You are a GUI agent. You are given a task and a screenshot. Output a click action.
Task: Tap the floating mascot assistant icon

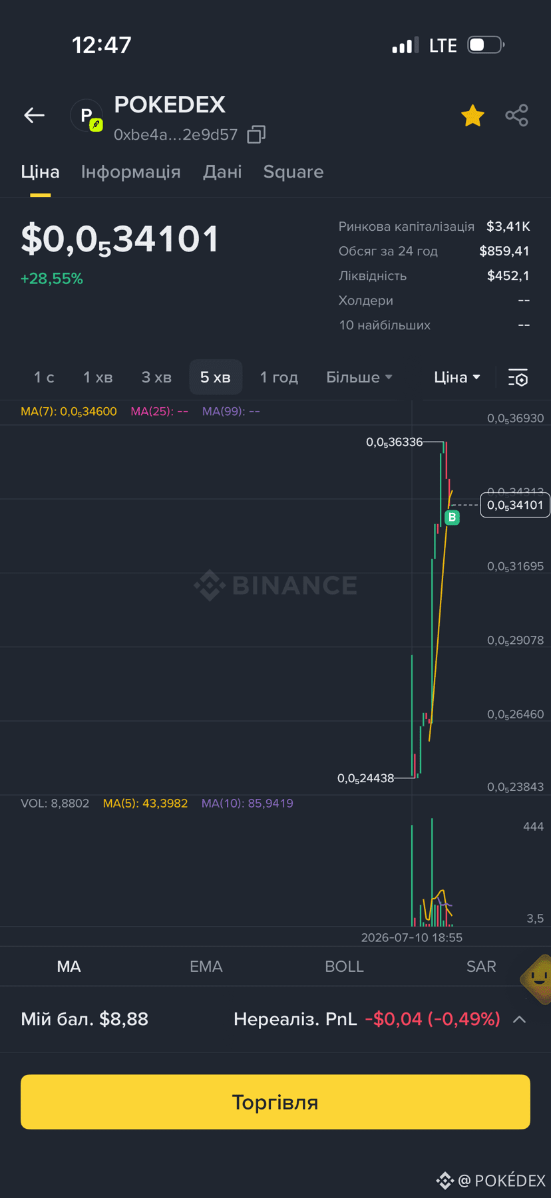pyautogui.click(x=536, y=978)
